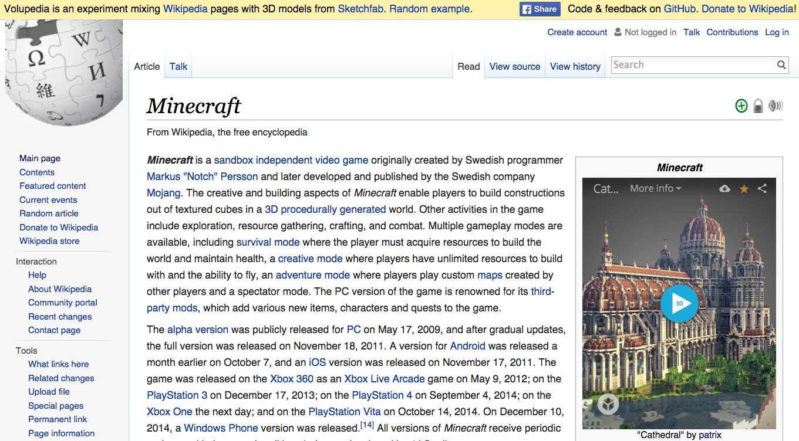Open the View source tab
This screenshot has width=799, height=441.
[515, 66]
